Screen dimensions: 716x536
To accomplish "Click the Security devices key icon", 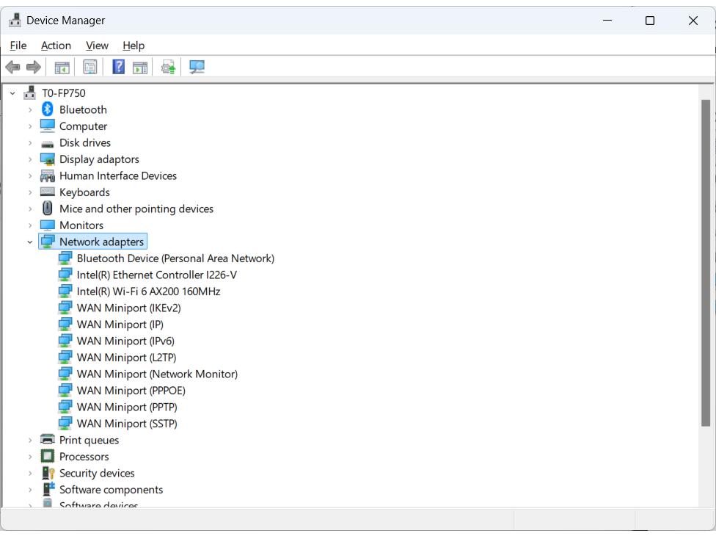I will click(x=48, y=473).
